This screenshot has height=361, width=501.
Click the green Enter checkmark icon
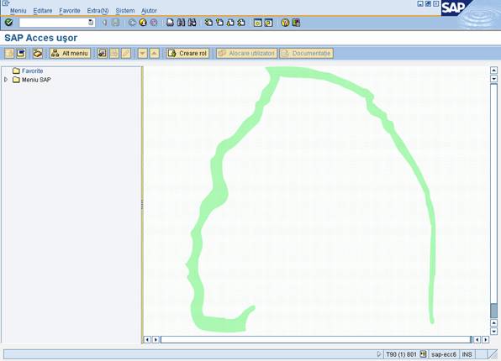pyautogui.click(x=9, y=23)
